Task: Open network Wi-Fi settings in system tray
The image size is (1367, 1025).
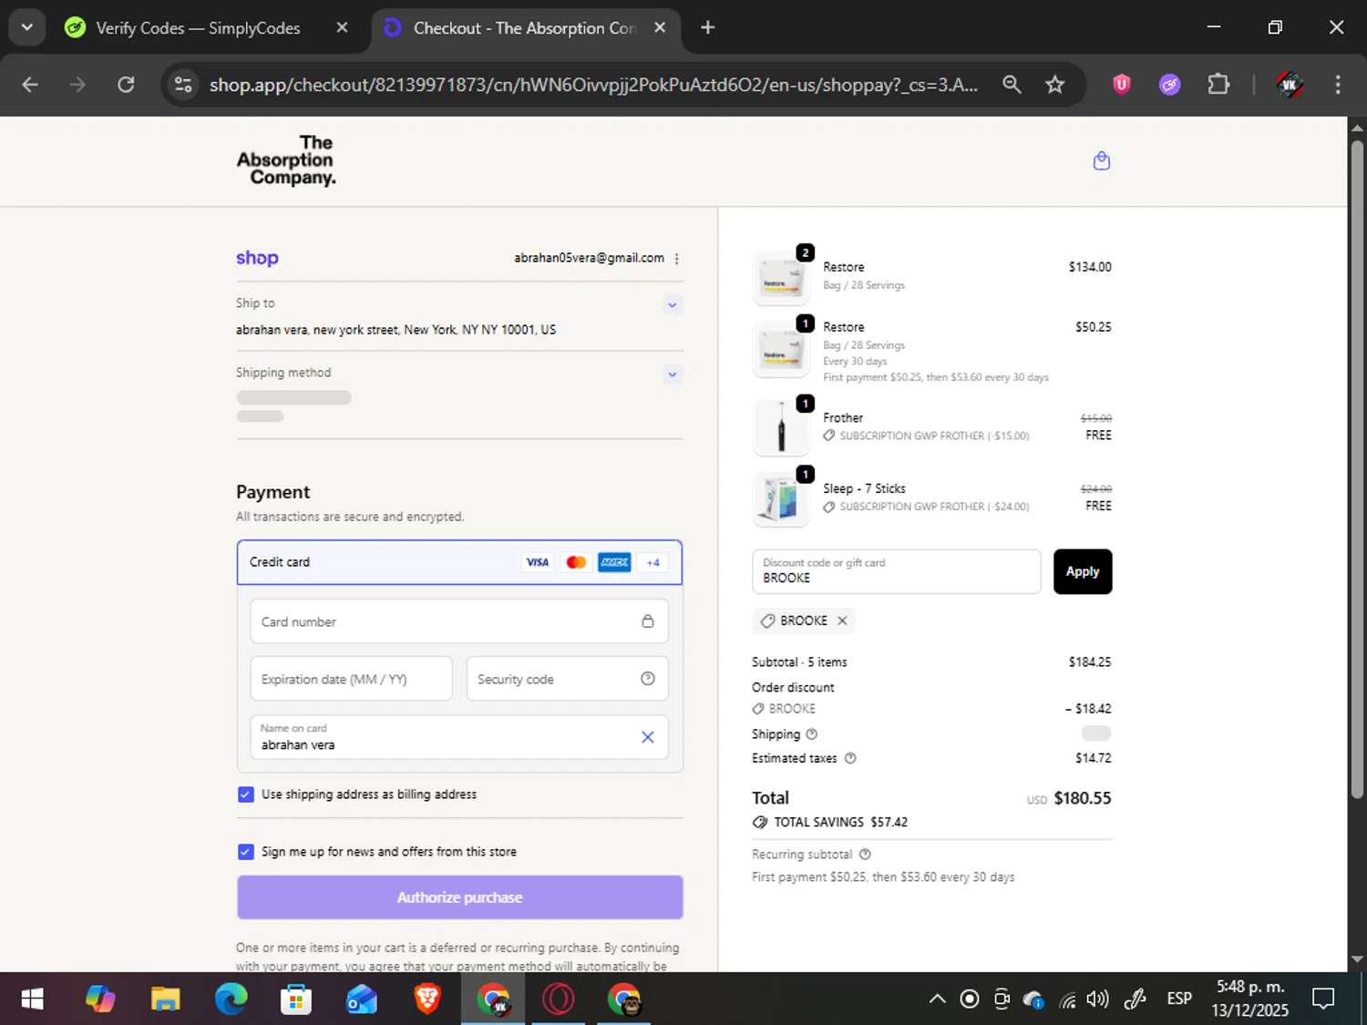Action: coord(1066,1000)
